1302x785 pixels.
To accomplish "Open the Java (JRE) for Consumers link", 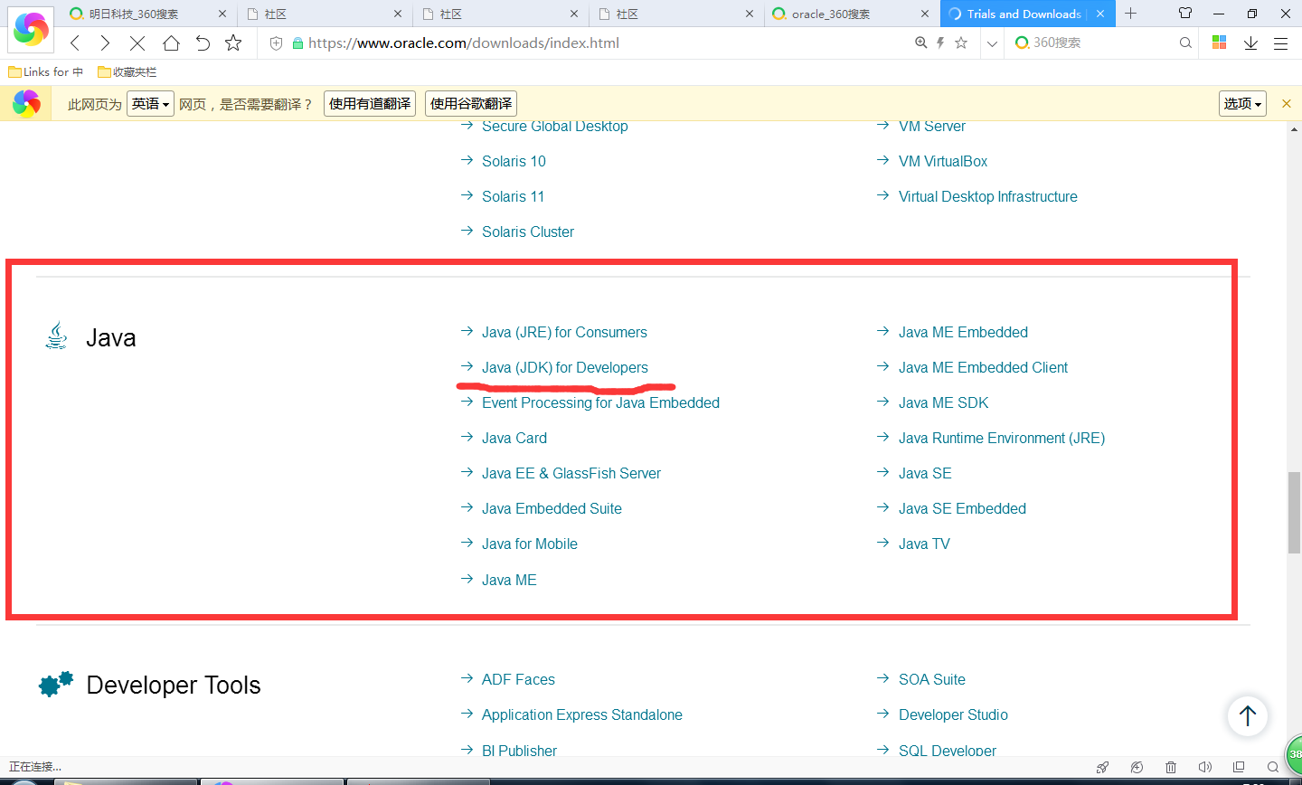I will 564,332.
